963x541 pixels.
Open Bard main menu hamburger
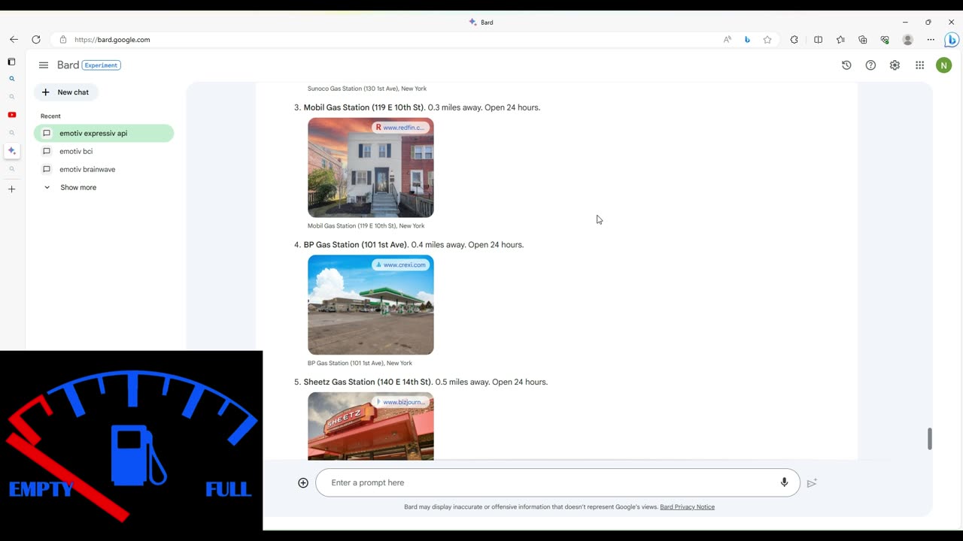pos(44,65)
